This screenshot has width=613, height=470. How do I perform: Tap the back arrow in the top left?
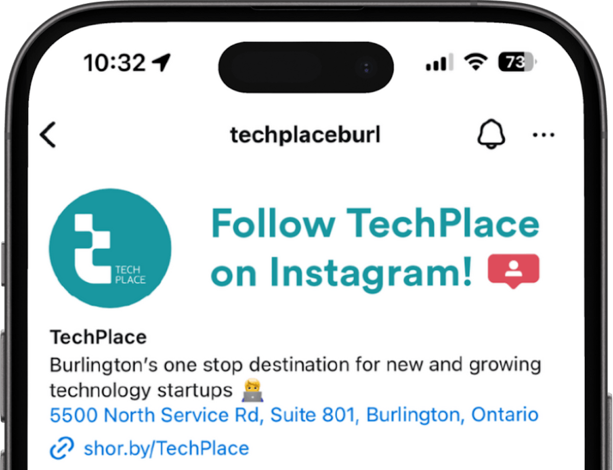(48, 135)
